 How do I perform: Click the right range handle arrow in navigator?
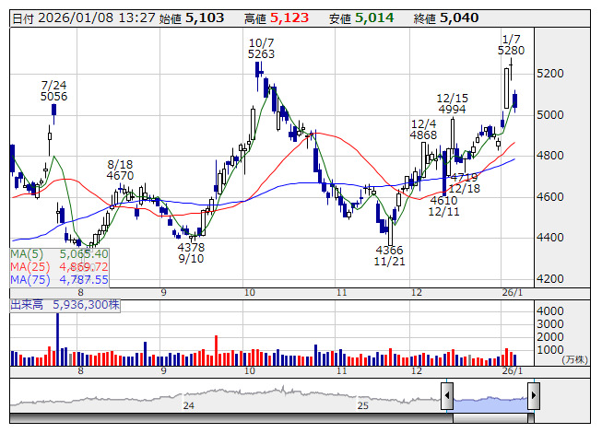[x=533, y=397]
